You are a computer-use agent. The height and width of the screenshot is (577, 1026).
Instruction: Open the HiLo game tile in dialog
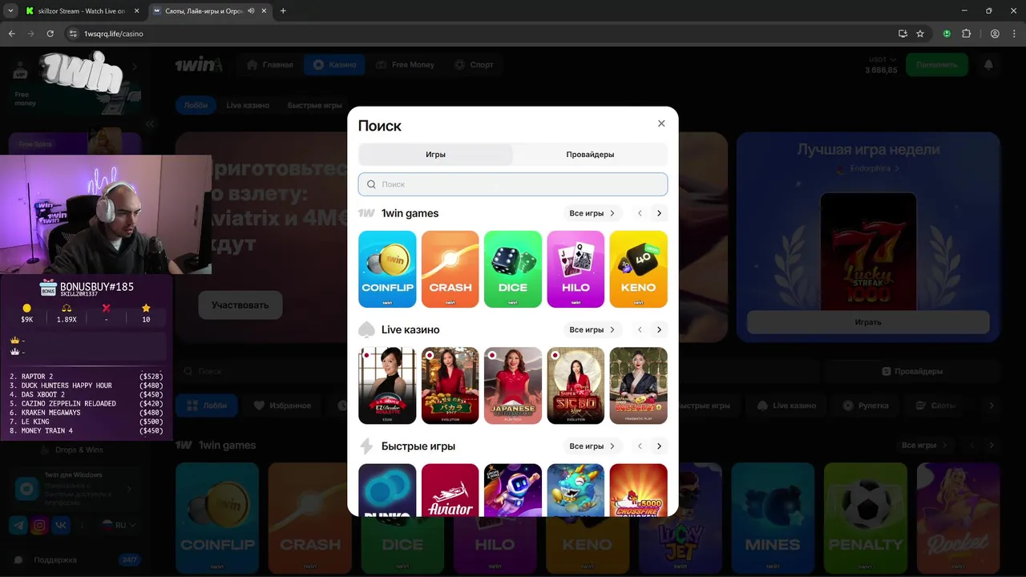pyautogui.click(x=576, y=269)
